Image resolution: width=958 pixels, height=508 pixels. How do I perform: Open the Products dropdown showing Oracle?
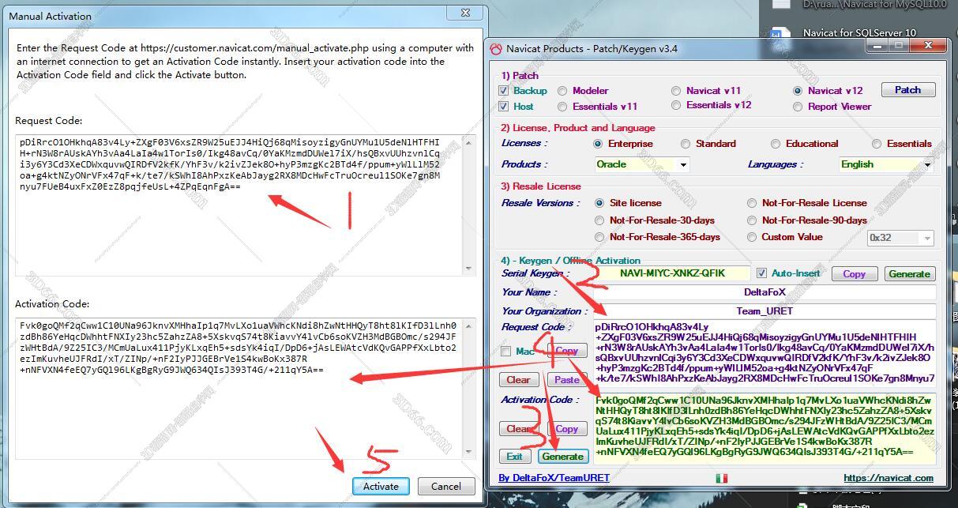pos(642,164)
